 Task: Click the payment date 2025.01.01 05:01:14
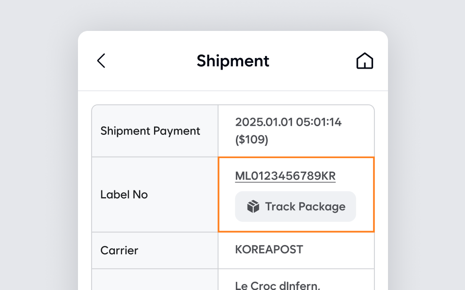tap(288, 122)
